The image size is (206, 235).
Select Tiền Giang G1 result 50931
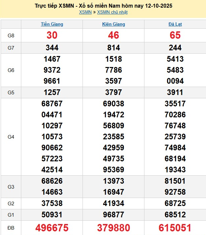52,214
